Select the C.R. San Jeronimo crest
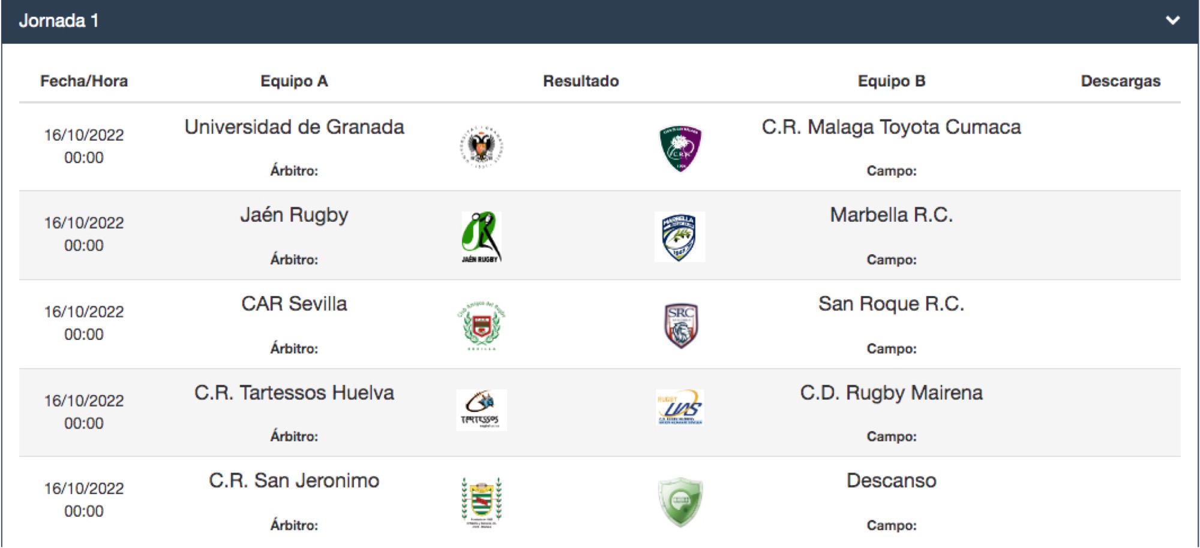Image resolution: width=1200 pixels, height=548 pixels. coord(481,502)
